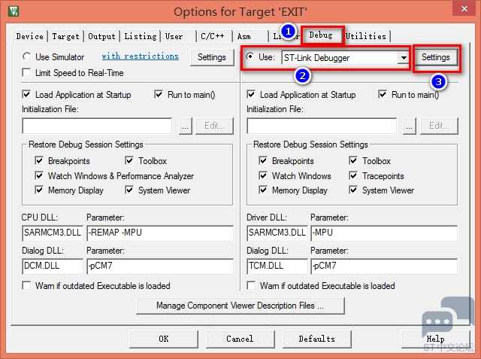Toggle simulator Toolbox checkbox

coord(129,160)
